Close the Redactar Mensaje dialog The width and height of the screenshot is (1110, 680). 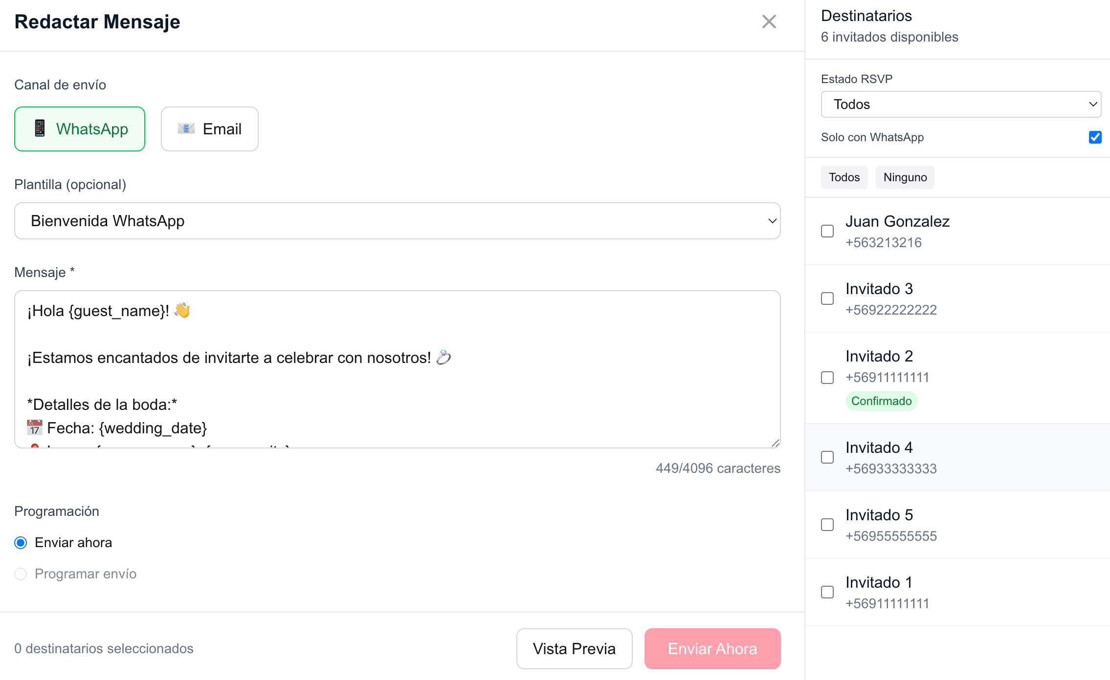coord(769,21)
